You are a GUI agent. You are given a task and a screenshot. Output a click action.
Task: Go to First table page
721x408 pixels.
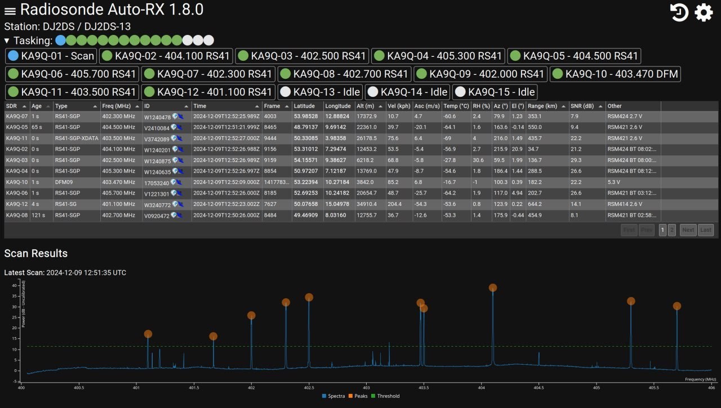[x=629, y=230]
